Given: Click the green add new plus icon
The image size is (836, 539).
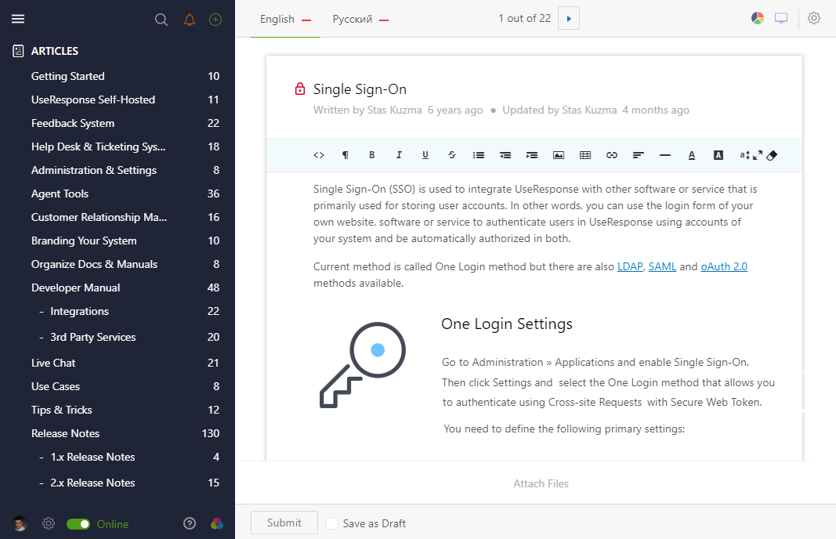Looking at the screenshot, I should (x=215, y=20).
